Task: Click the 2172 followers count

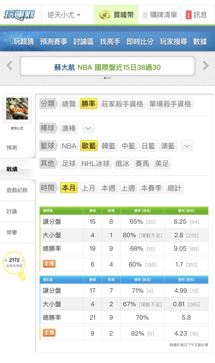Action: pyautogui.click(x=14, y=260)
